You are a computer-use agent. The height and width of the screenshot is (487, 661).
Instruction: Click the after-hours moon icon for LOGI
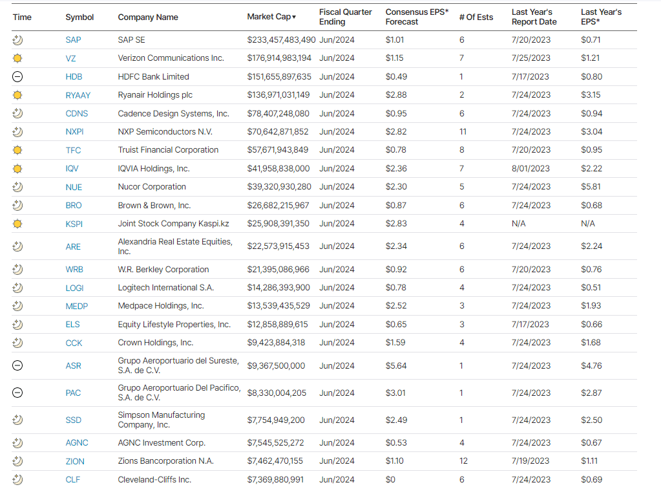[x=17, y=288]
